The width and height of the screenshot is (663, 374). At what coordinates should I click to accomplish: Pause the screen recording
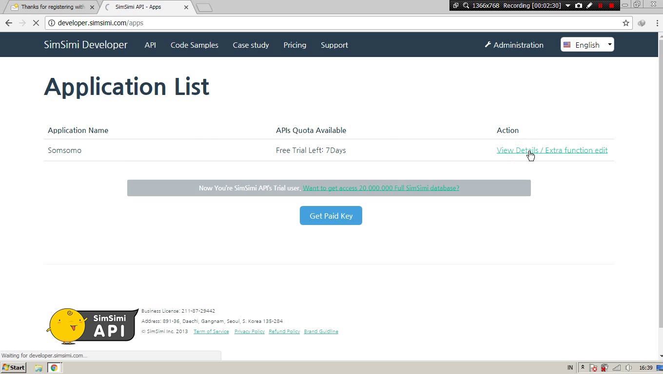[x=601, y=5]
